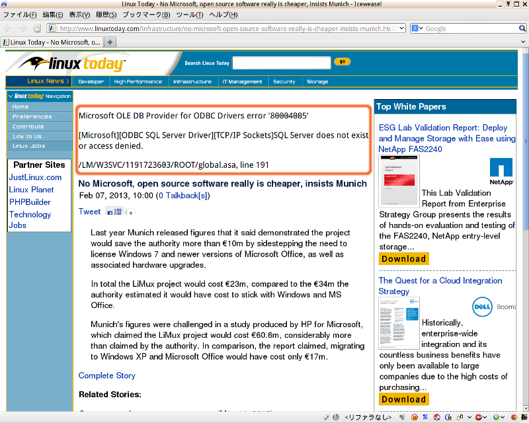Open the Developer section
The width and height of the screenshot is (529, 423).
(x=91, y=82)
